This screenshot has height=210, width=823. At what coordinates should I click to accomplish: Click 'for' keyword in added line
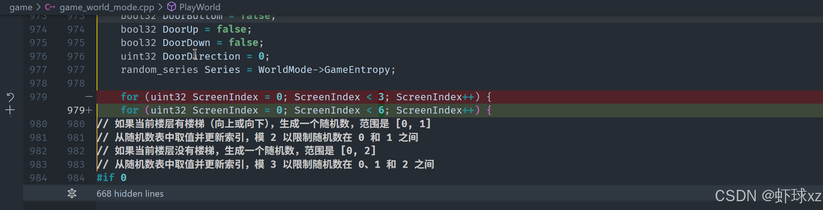point(130,111)
